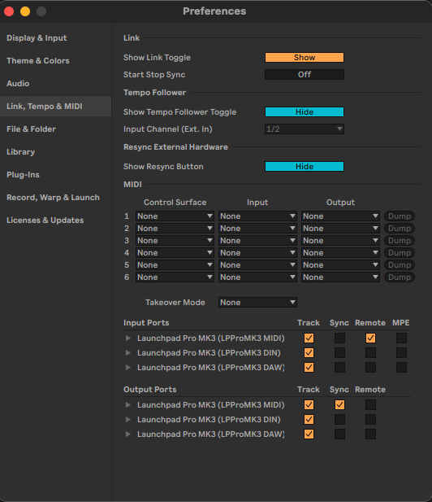Toggle Start Stop Sync Off button
The image size is (432, 502).
click(x=305, y=74)
